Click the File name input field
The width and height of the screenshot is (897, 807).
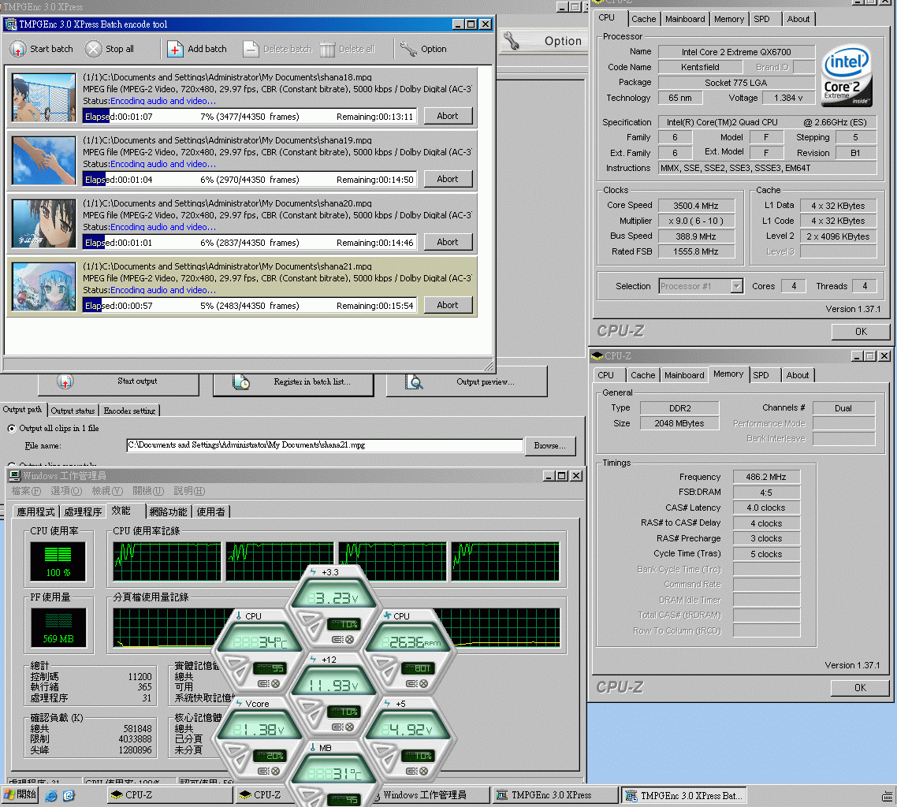325,445
